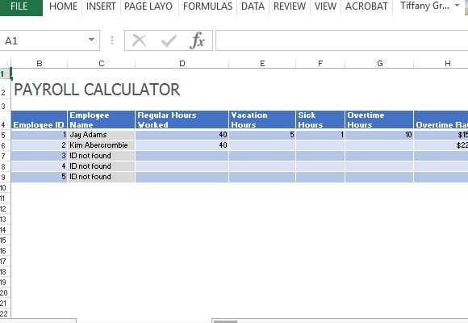This screenshot has height=323, width=468.
Task: Click the Sick Hours header cell
Action: [x=320, y=120]
